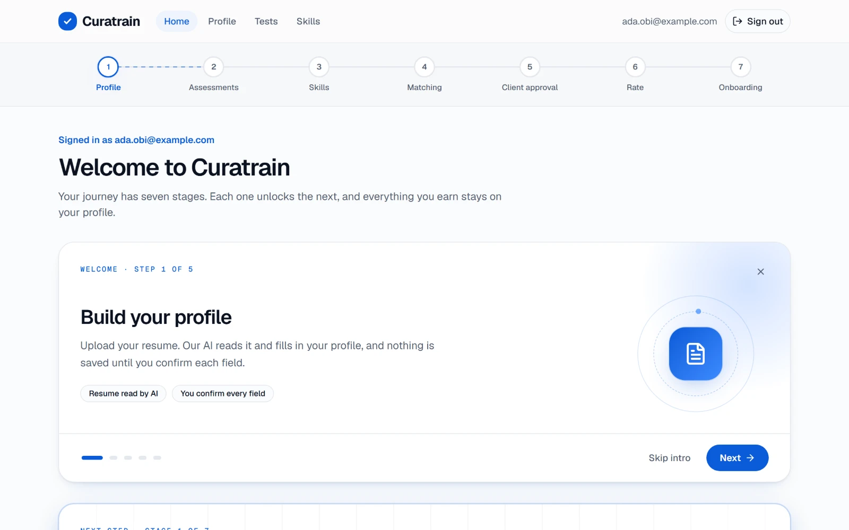Image resolution: width=849 pixels, height=530 pixels.
Task: Jump to the fourth intro pagination dot
Action: pos(143,458)
